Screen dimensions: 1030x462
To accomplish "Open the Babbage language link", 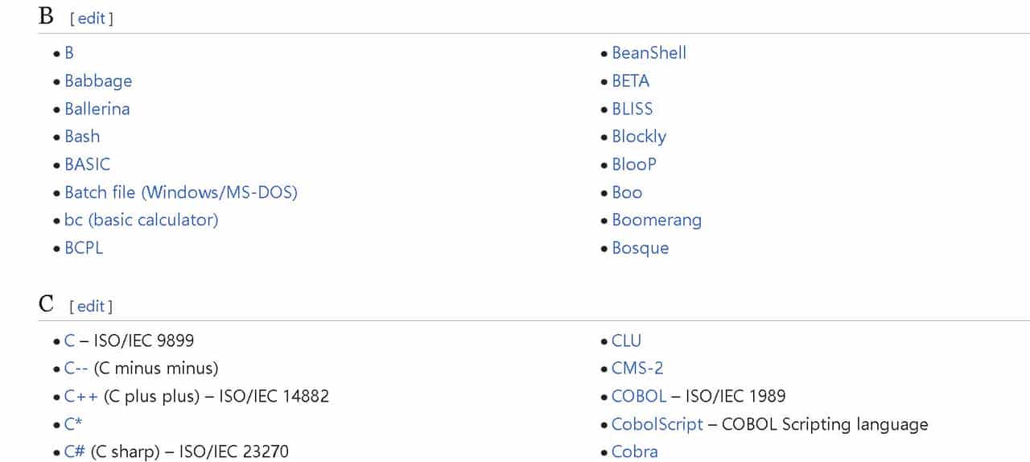I will point(98,81).
